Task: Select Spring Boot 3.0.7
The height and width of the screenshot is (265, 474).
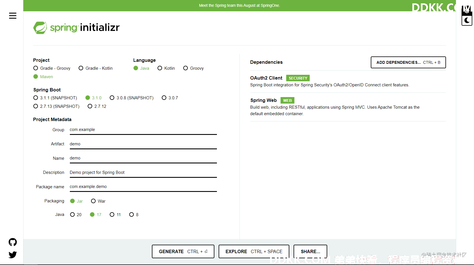Action: click(x=170, y=98)
